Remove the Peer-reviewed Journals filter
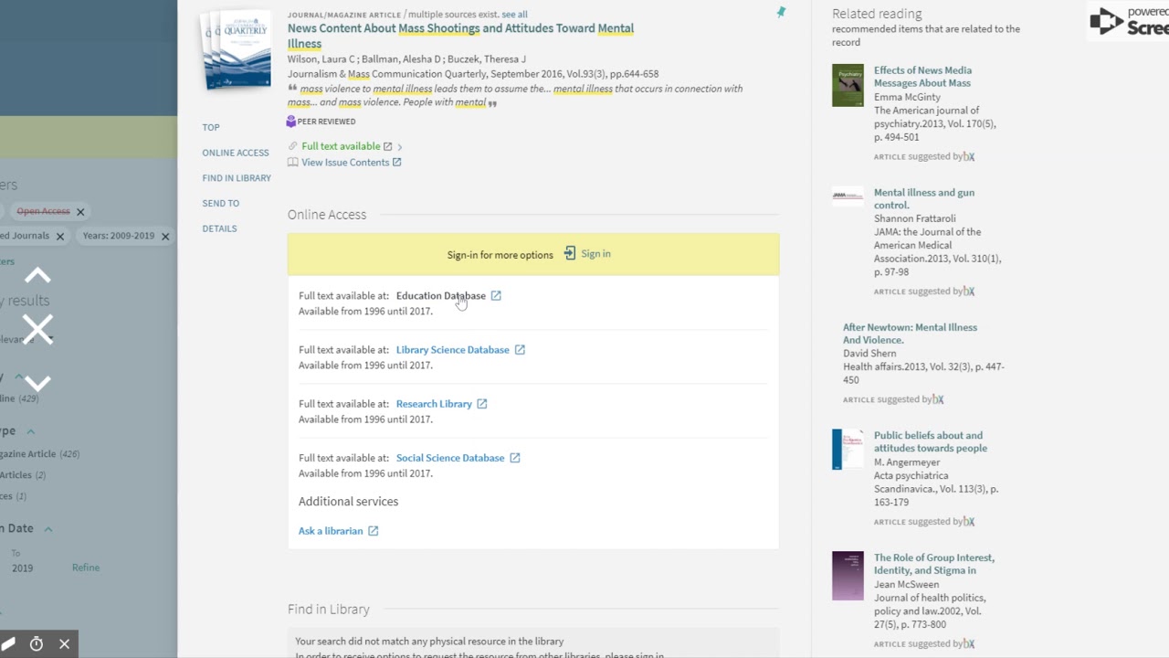This screenshot has height=658, width=1169. [60, 237]
